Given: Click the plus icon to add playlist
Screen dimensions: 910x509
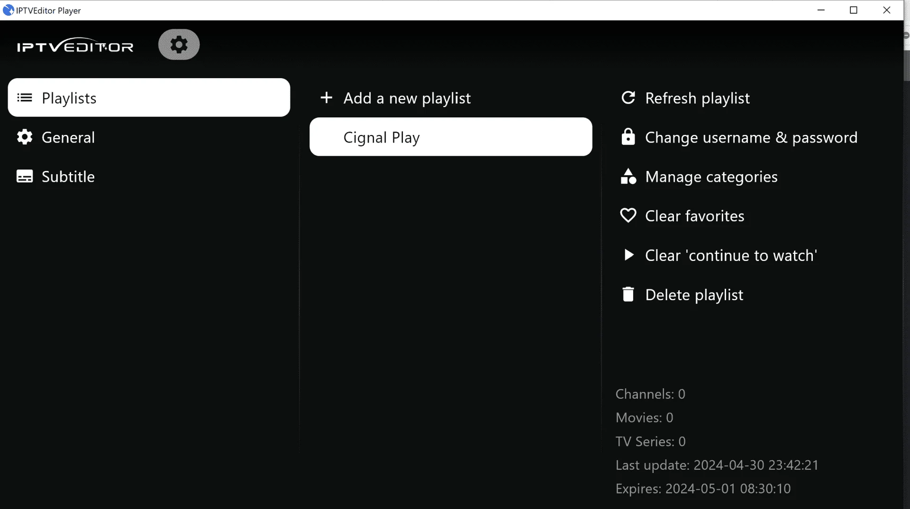Looking at the screenshot, I should [x=326, y=98].
